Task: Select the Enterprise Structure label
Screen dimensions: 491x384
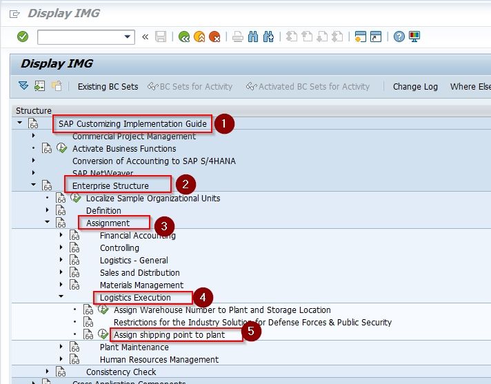Action: (x=110, y=186)
